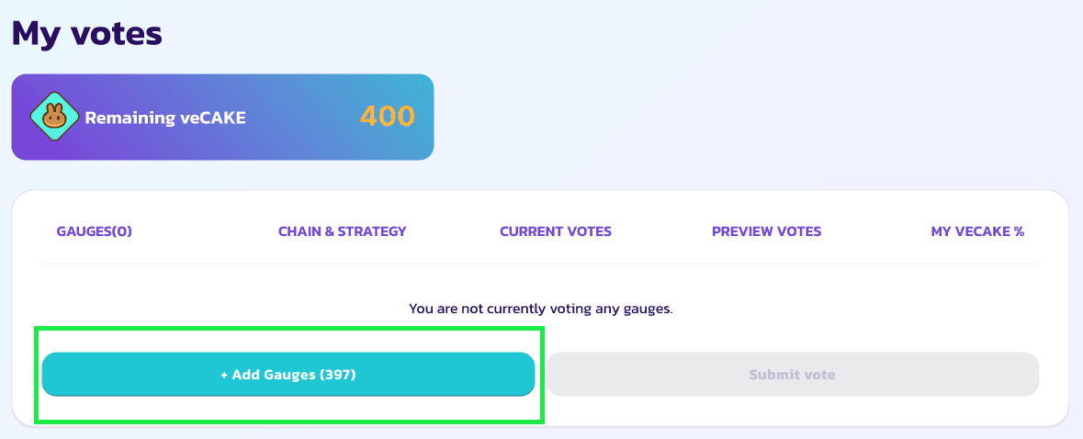Image resolution: width=1083 pixels, height=439 pixels.
Task: Click the orange 400 veCAKE balance
Action: click(387, 117)
